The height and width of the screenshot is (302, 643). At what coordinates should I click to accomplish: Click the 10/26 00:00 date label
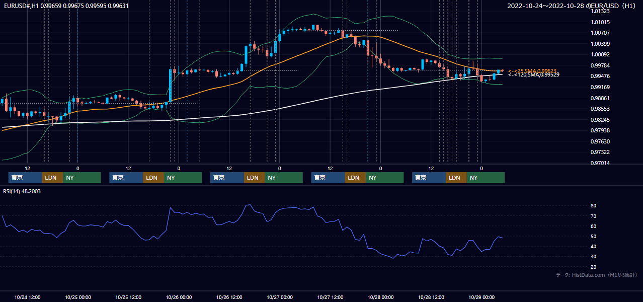[x=179, y=297]
